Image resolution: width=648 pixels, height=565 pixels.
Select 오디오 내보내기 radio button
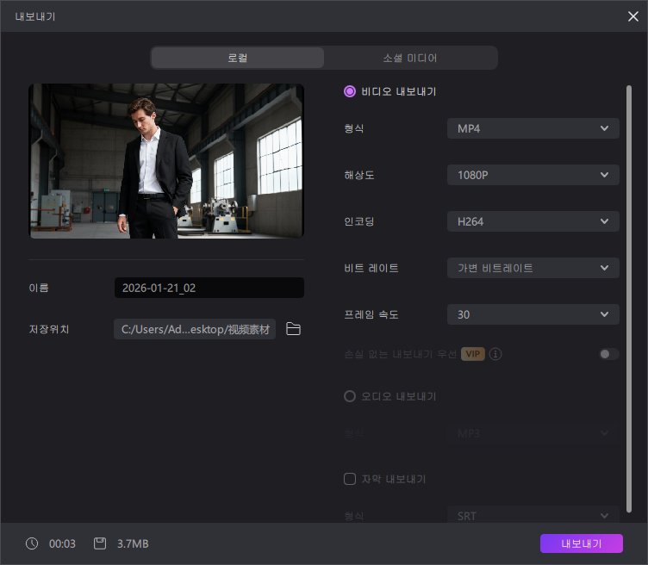pos(350,396)
